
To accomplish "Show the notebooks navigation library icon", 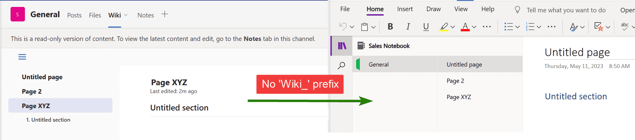I will [342, 46].
